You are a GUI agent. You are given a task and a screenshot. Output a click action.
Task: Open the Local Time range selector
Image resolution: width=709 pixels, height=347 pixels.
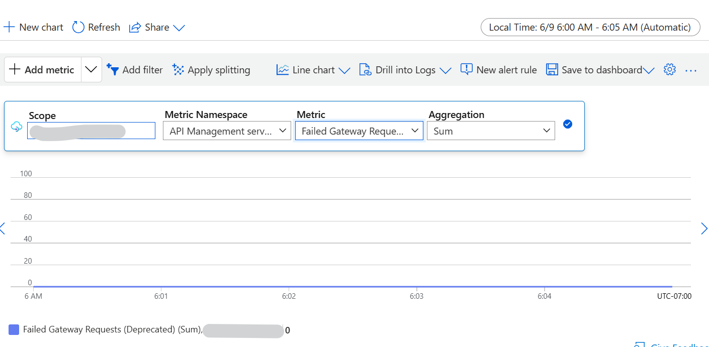[x=590, y=27]
